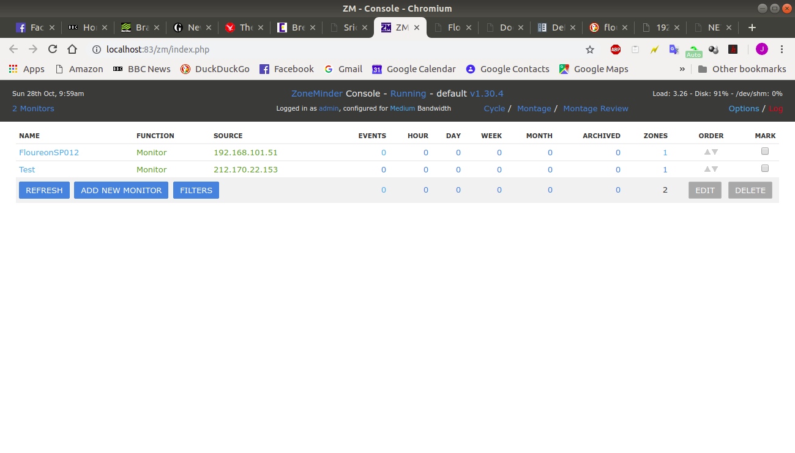The width and height of the screenshot is (795, 453).
Task: Open source 192.168.101.51 settings
Action: [x=245, y=152]
